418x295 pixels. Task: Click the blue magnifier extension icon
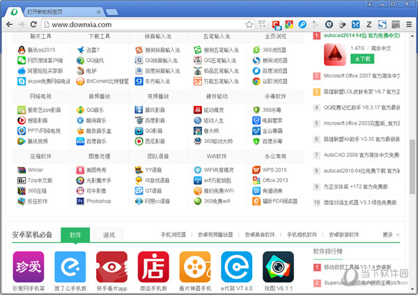(x=302, y=24)
